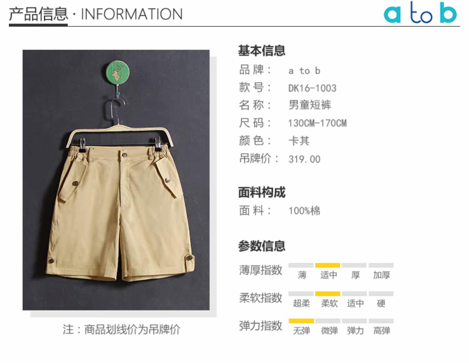The height and width of the screenshot is (363, 469).
Task: Open the khaki shorts product photo
Action: click(x=116, y=180)
